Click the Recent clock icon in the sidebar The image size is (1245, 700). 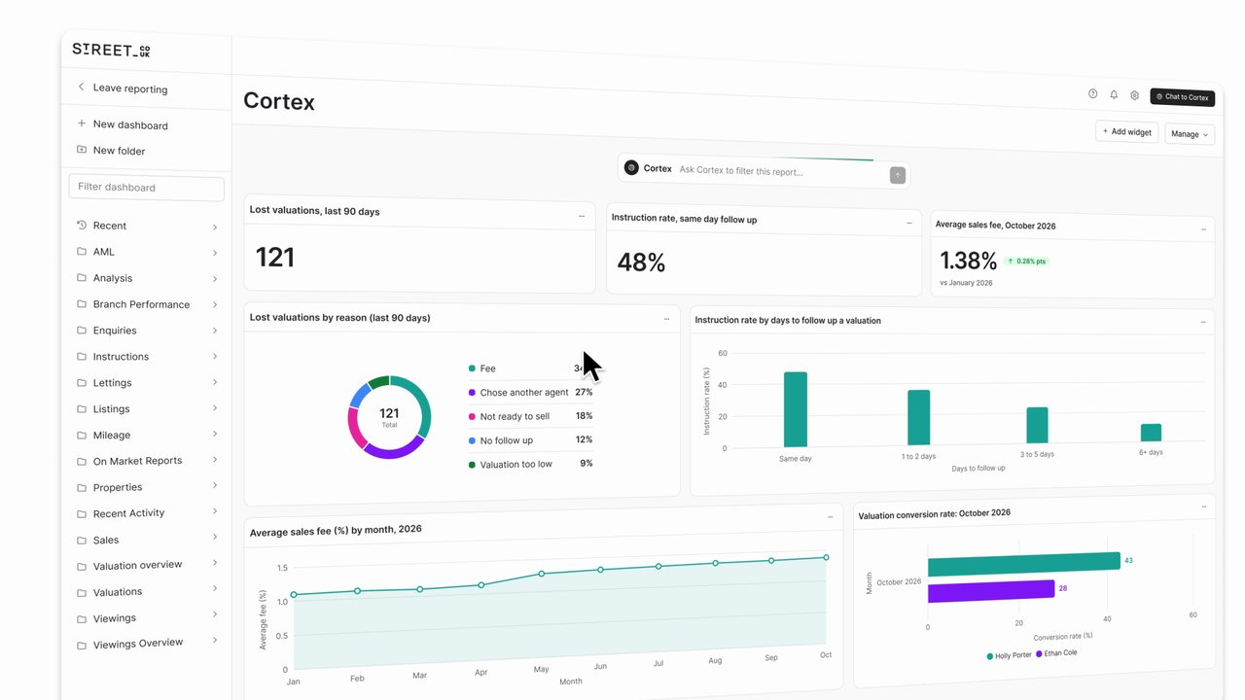click(82, 225)
